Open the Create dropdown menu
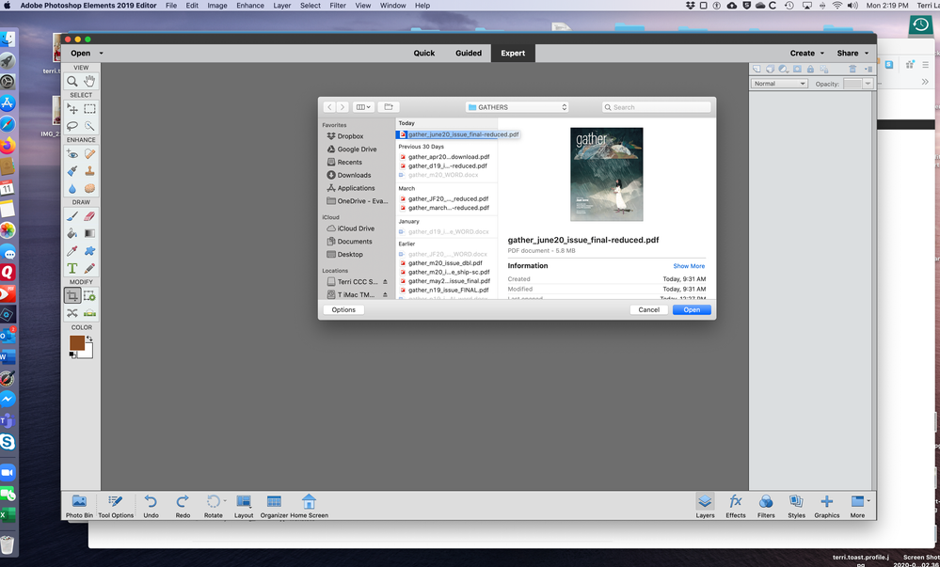The width and height of the screenshot is (940, 567). click(x=807, y=54)
